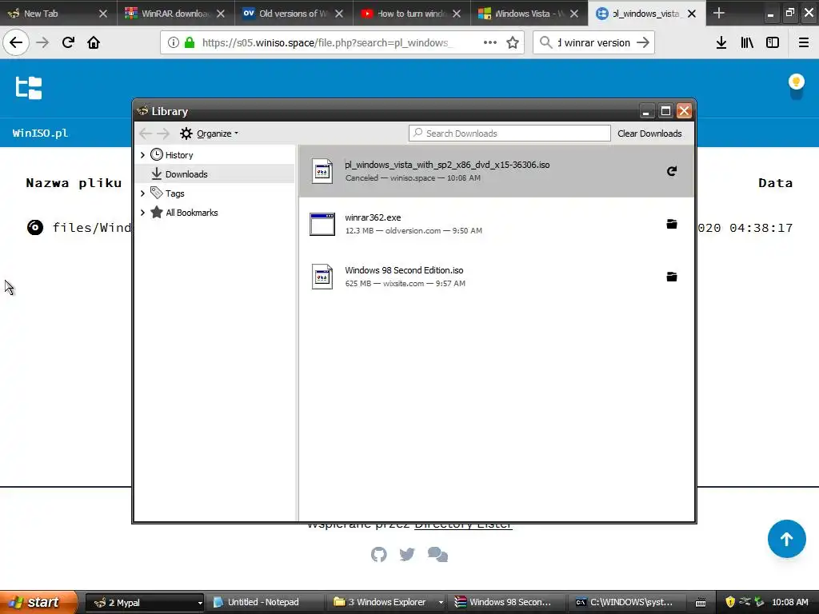
Task: Expand the All Bookmarks tree node
Action: point(142,213)
